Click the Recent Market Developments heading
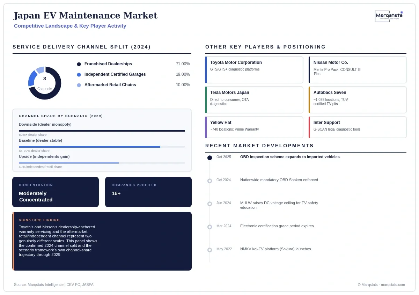 coord(259,146)
